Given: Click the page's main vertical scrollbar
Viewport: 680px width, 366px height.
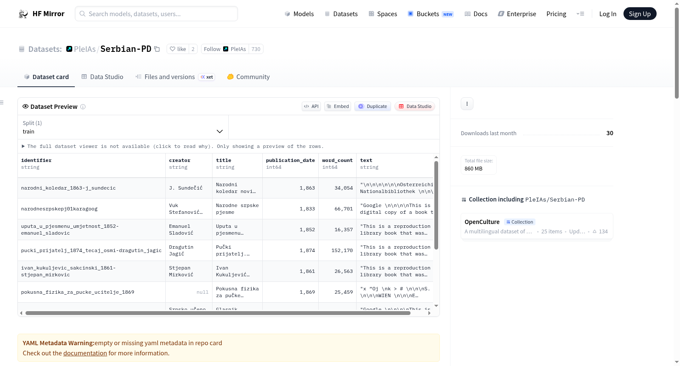Looking at the screenshot, I should 677,53.
